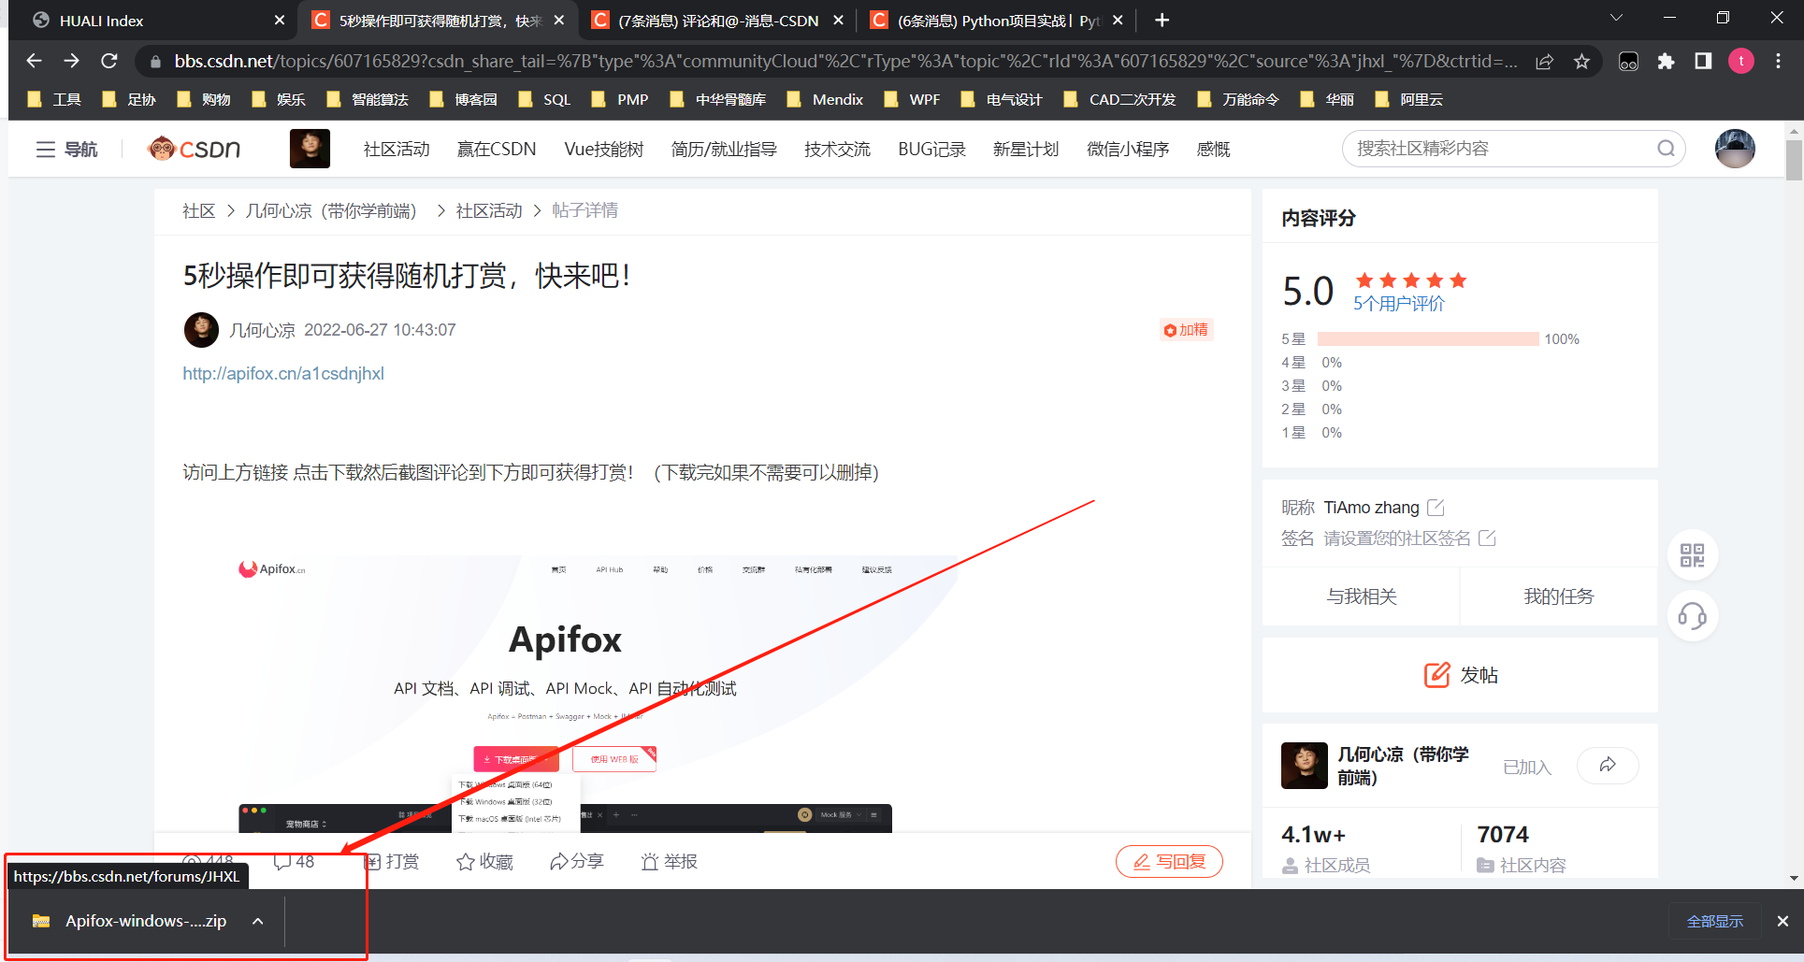
Task: Open the user avatar at top right
Action: point(1735,149)
